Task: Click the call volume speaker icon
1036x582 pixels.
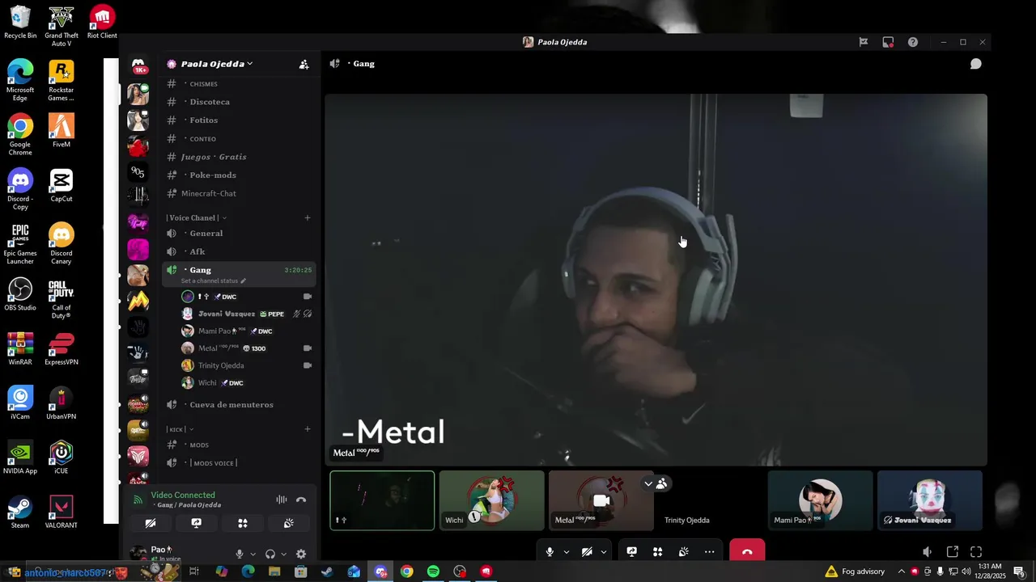Action: [x=928, y=552]
